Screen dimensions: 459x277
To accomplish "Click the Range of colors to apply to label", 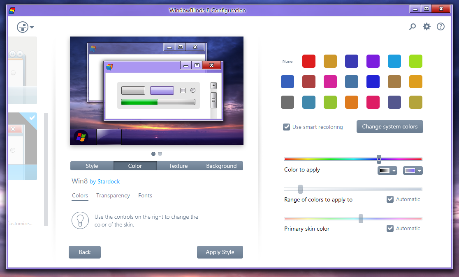I will point(318,199).
